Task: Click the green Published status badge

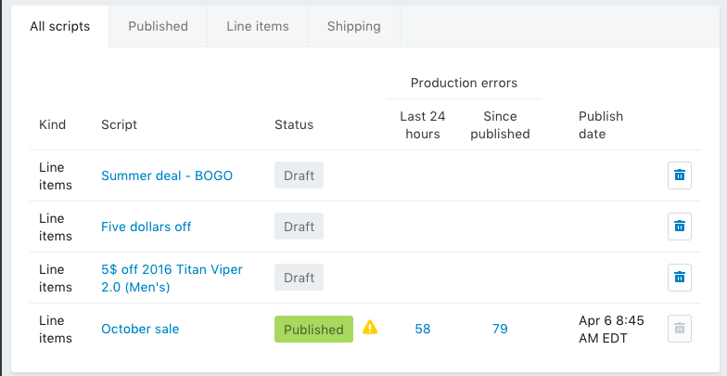Action: click(x=313, y=329)
